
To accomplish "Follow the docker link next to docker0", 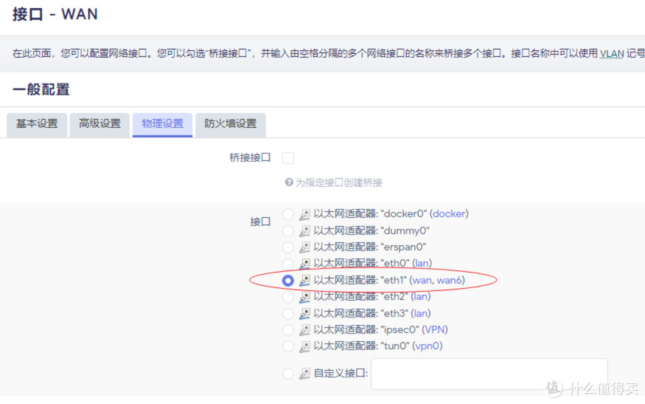I will 449,213.
